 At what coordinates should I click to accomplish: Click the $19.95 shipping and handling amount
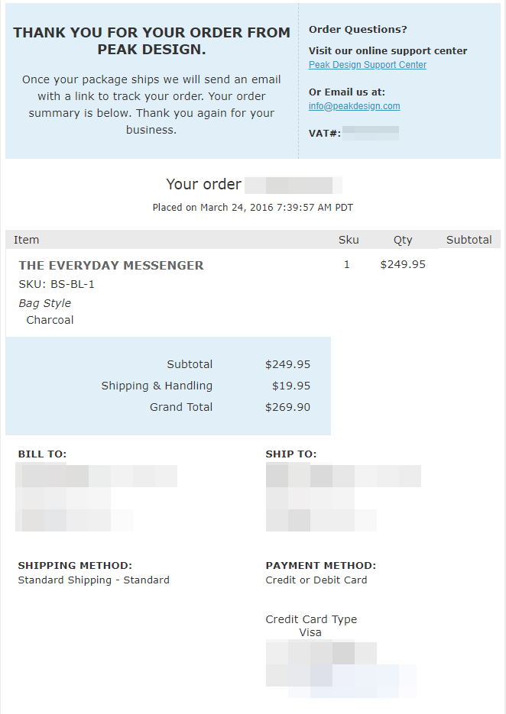(x=290, y=386)
